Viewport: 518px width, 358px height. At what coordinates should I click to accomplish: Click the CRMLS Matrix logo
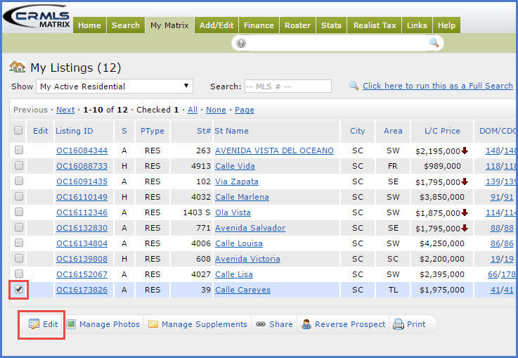point(37,17)
